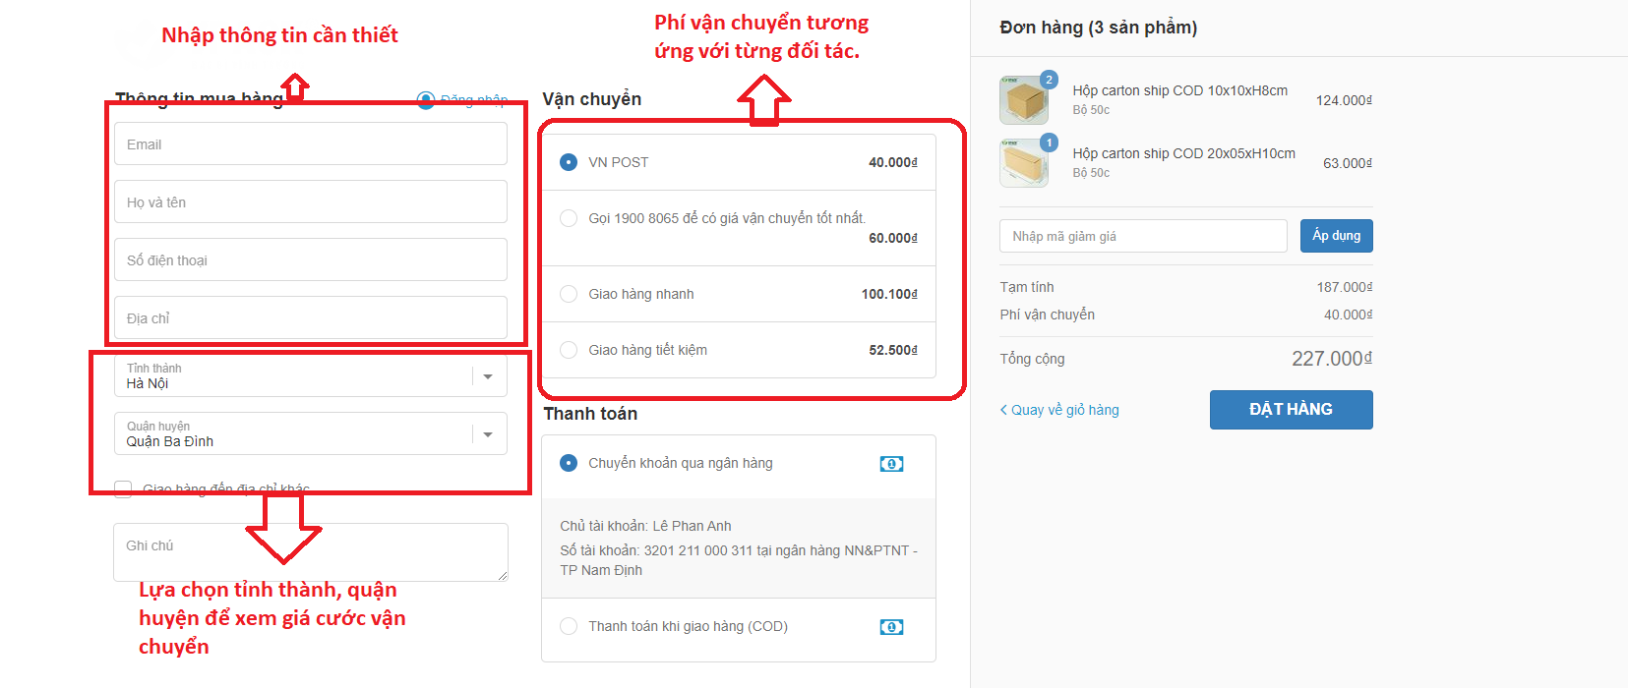This screenshot has width=1628, height=688.
Task: Click the Áp dụng discount button
Action: pyautogui.click(x=1336, y=236)
